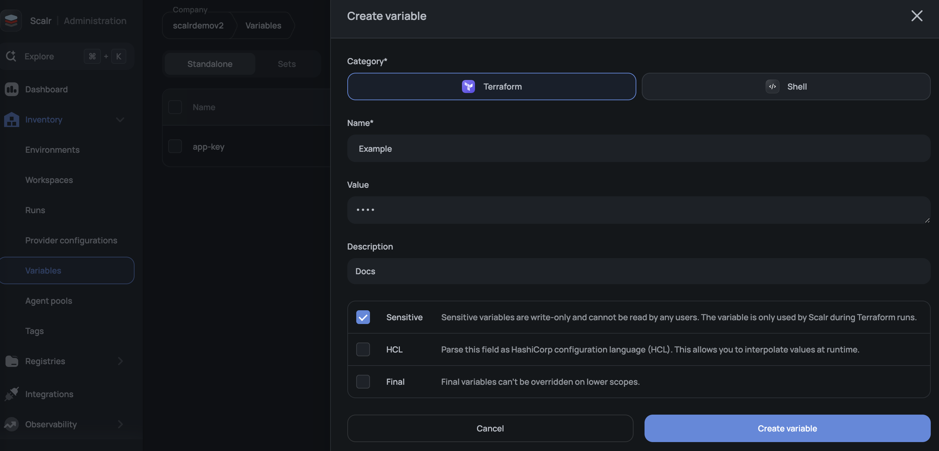Click the Administration header link
939x451 pixels.
pyautogui.click(x=95, y=20)
